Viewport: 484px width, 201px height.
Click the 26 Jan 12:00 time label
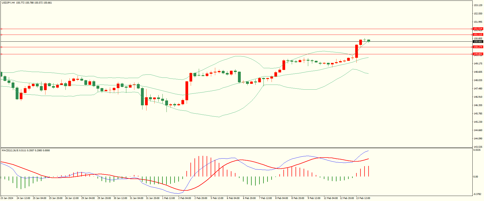pyautogui.click(x=72, y=198)
